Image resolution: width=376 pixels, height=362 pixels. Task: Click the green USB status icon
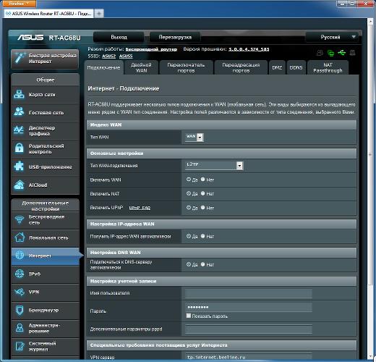341,52
